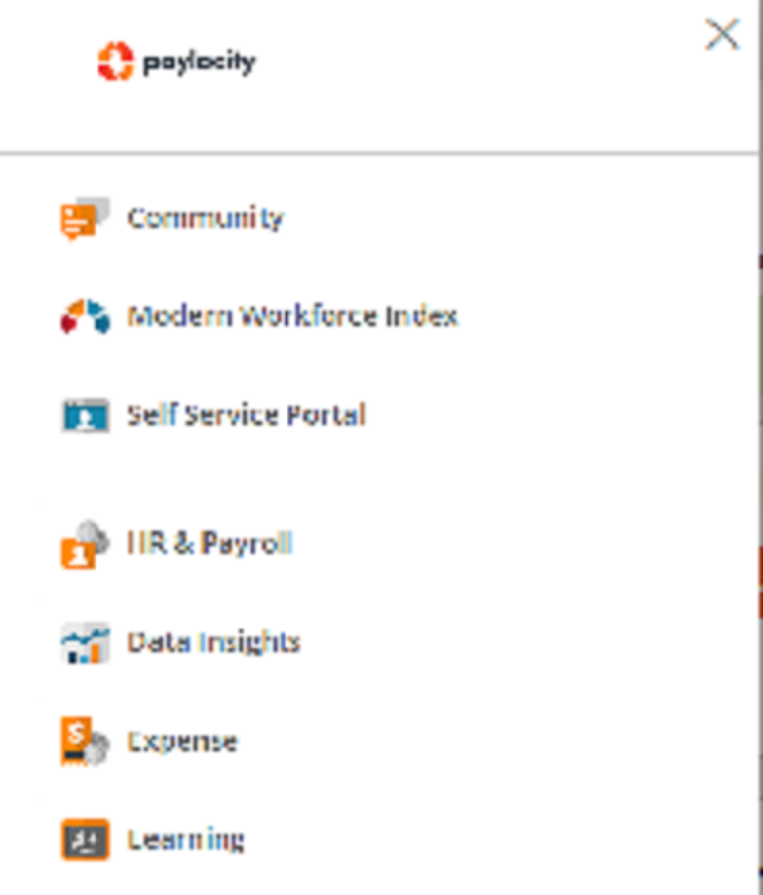Open the Learning module icon

point(85,839)
